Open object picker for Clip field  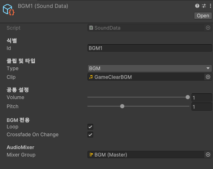pos(208,77)
